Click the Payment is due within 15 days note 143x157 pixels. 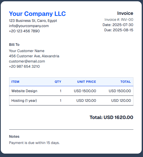coord(34,143)
